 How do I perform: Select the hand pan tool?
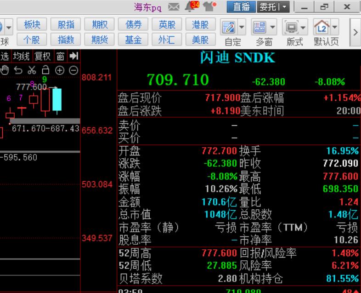click(x=5, y=70)
